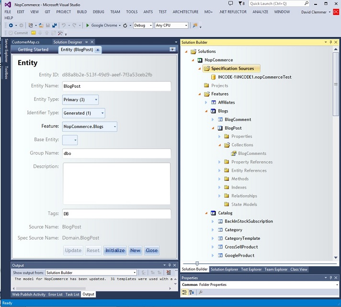Open the ARCHITECTURE menu
Screen dimensions: 341x307
click(185, 12)
